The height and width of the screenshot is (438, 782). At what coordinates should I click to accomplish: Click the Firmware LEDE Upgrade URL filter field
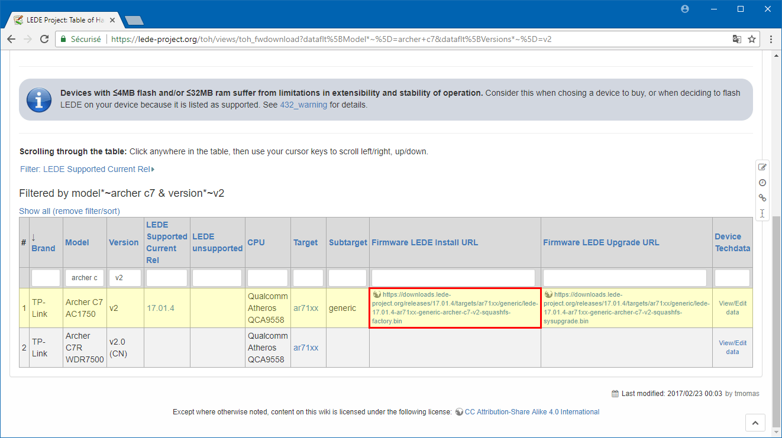[625, 278]
